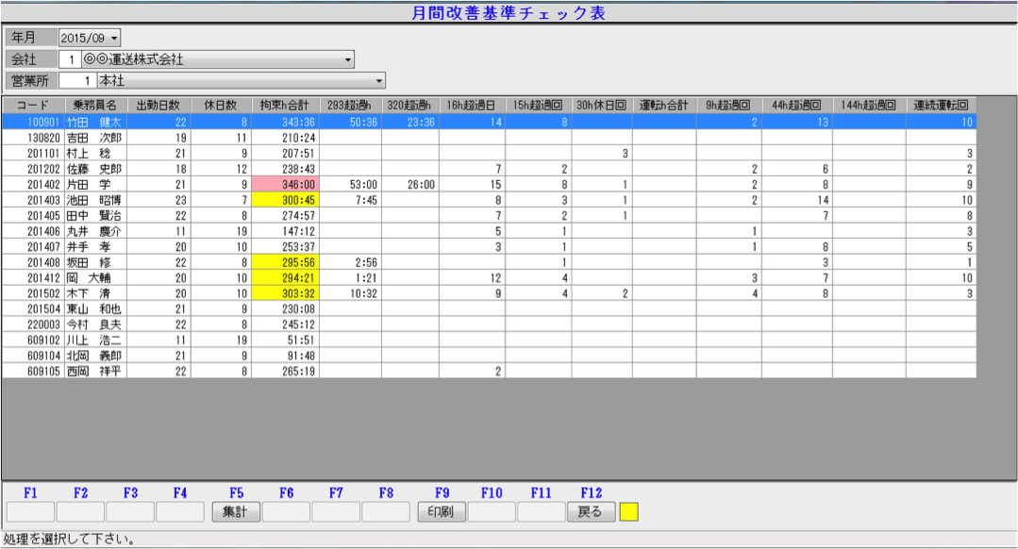Click the 16h超過日 column header
Viewport: 1018px width, 549px height.
(472, 105)
